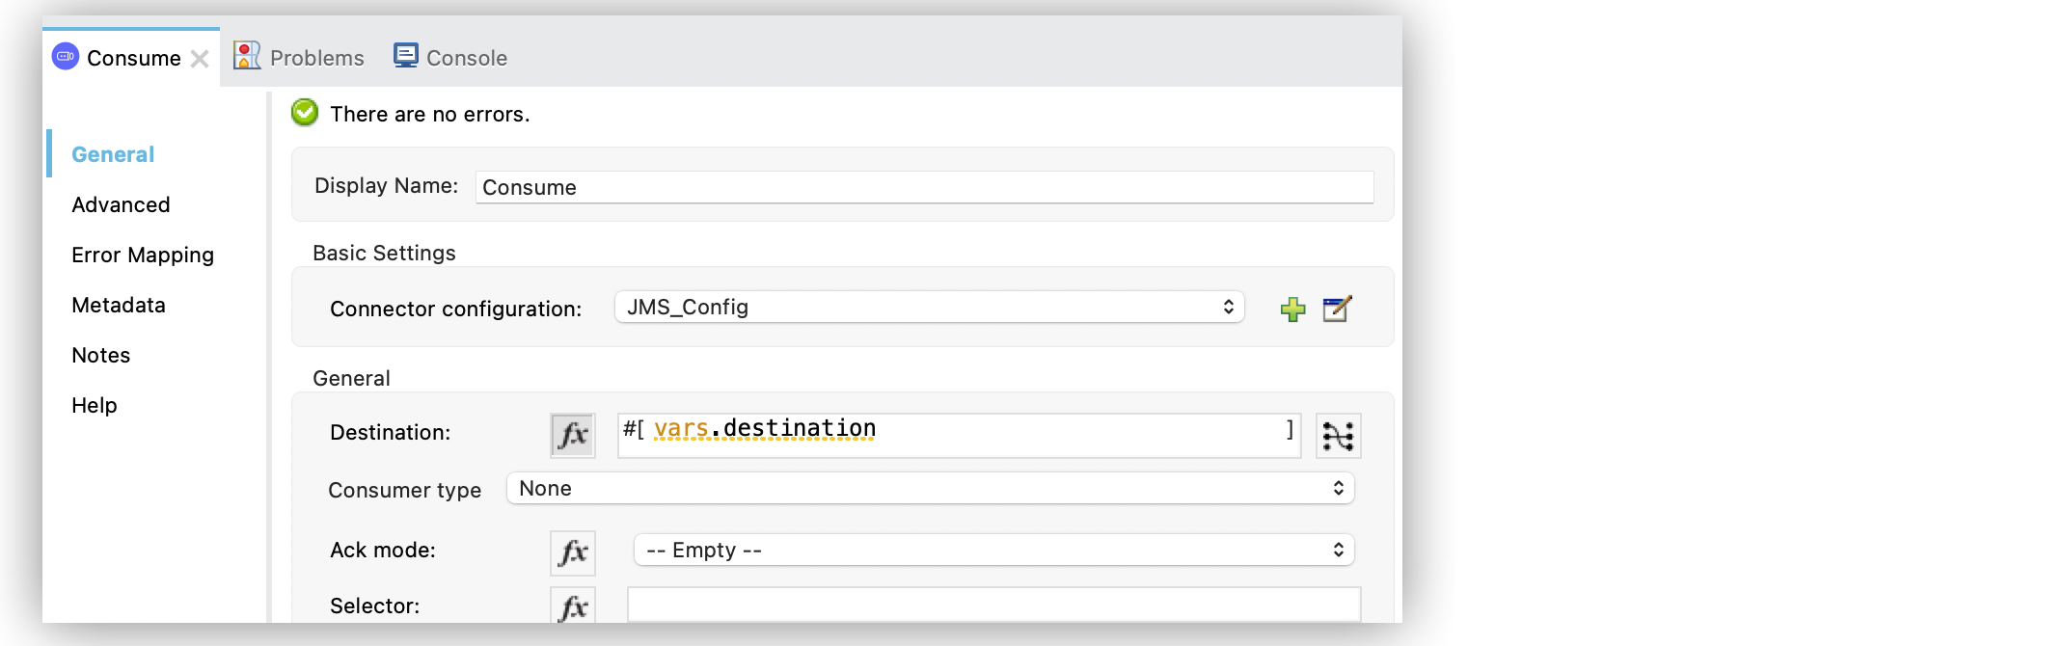Click the green no-errors checkmark icon

tap(305, 113)
